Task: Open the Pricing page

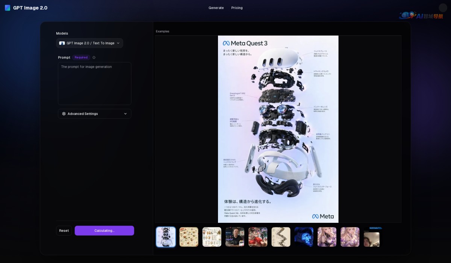Action: [237, 8]
